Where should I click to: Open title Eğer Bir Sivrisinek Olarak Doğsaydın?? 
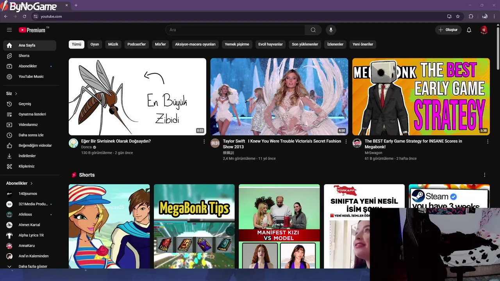coord(116,141)
